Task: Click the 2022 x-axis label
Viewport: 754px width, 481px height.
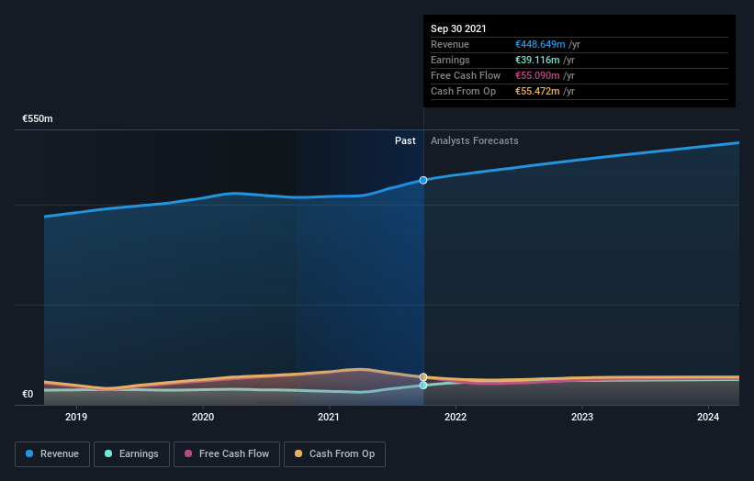Action: click(x=456, y=417)
